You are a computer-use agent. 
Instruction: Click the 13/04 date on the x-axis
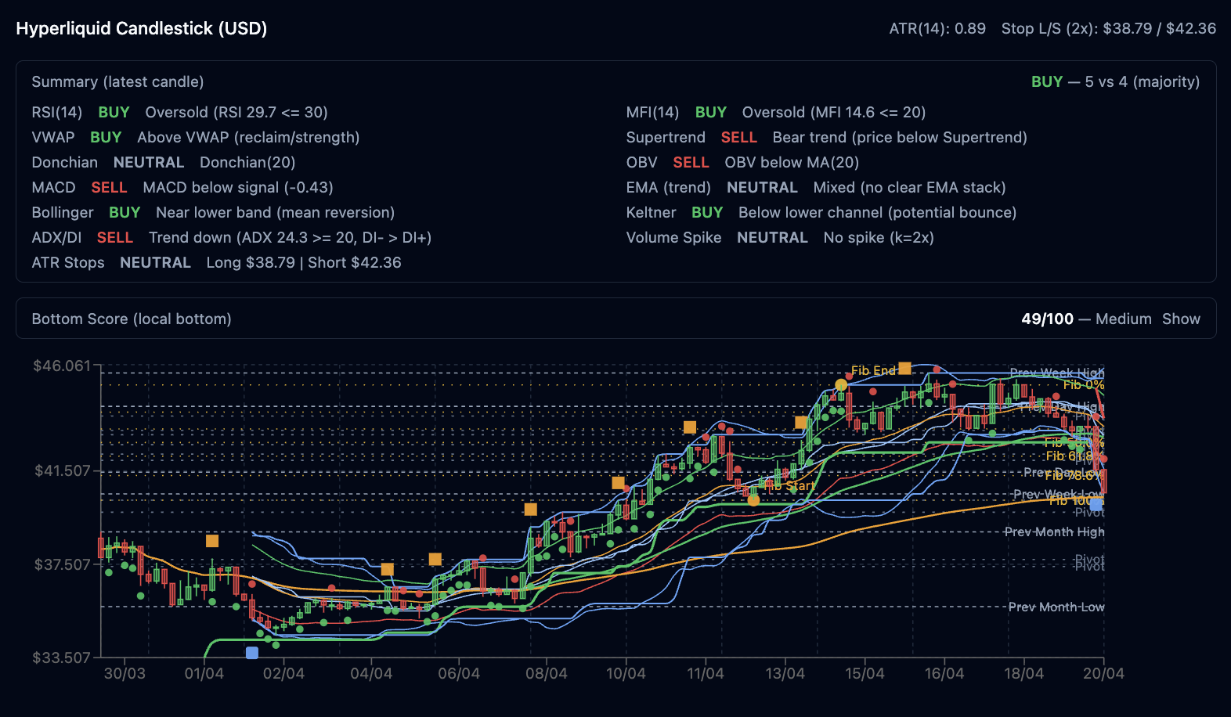[785, 673]
